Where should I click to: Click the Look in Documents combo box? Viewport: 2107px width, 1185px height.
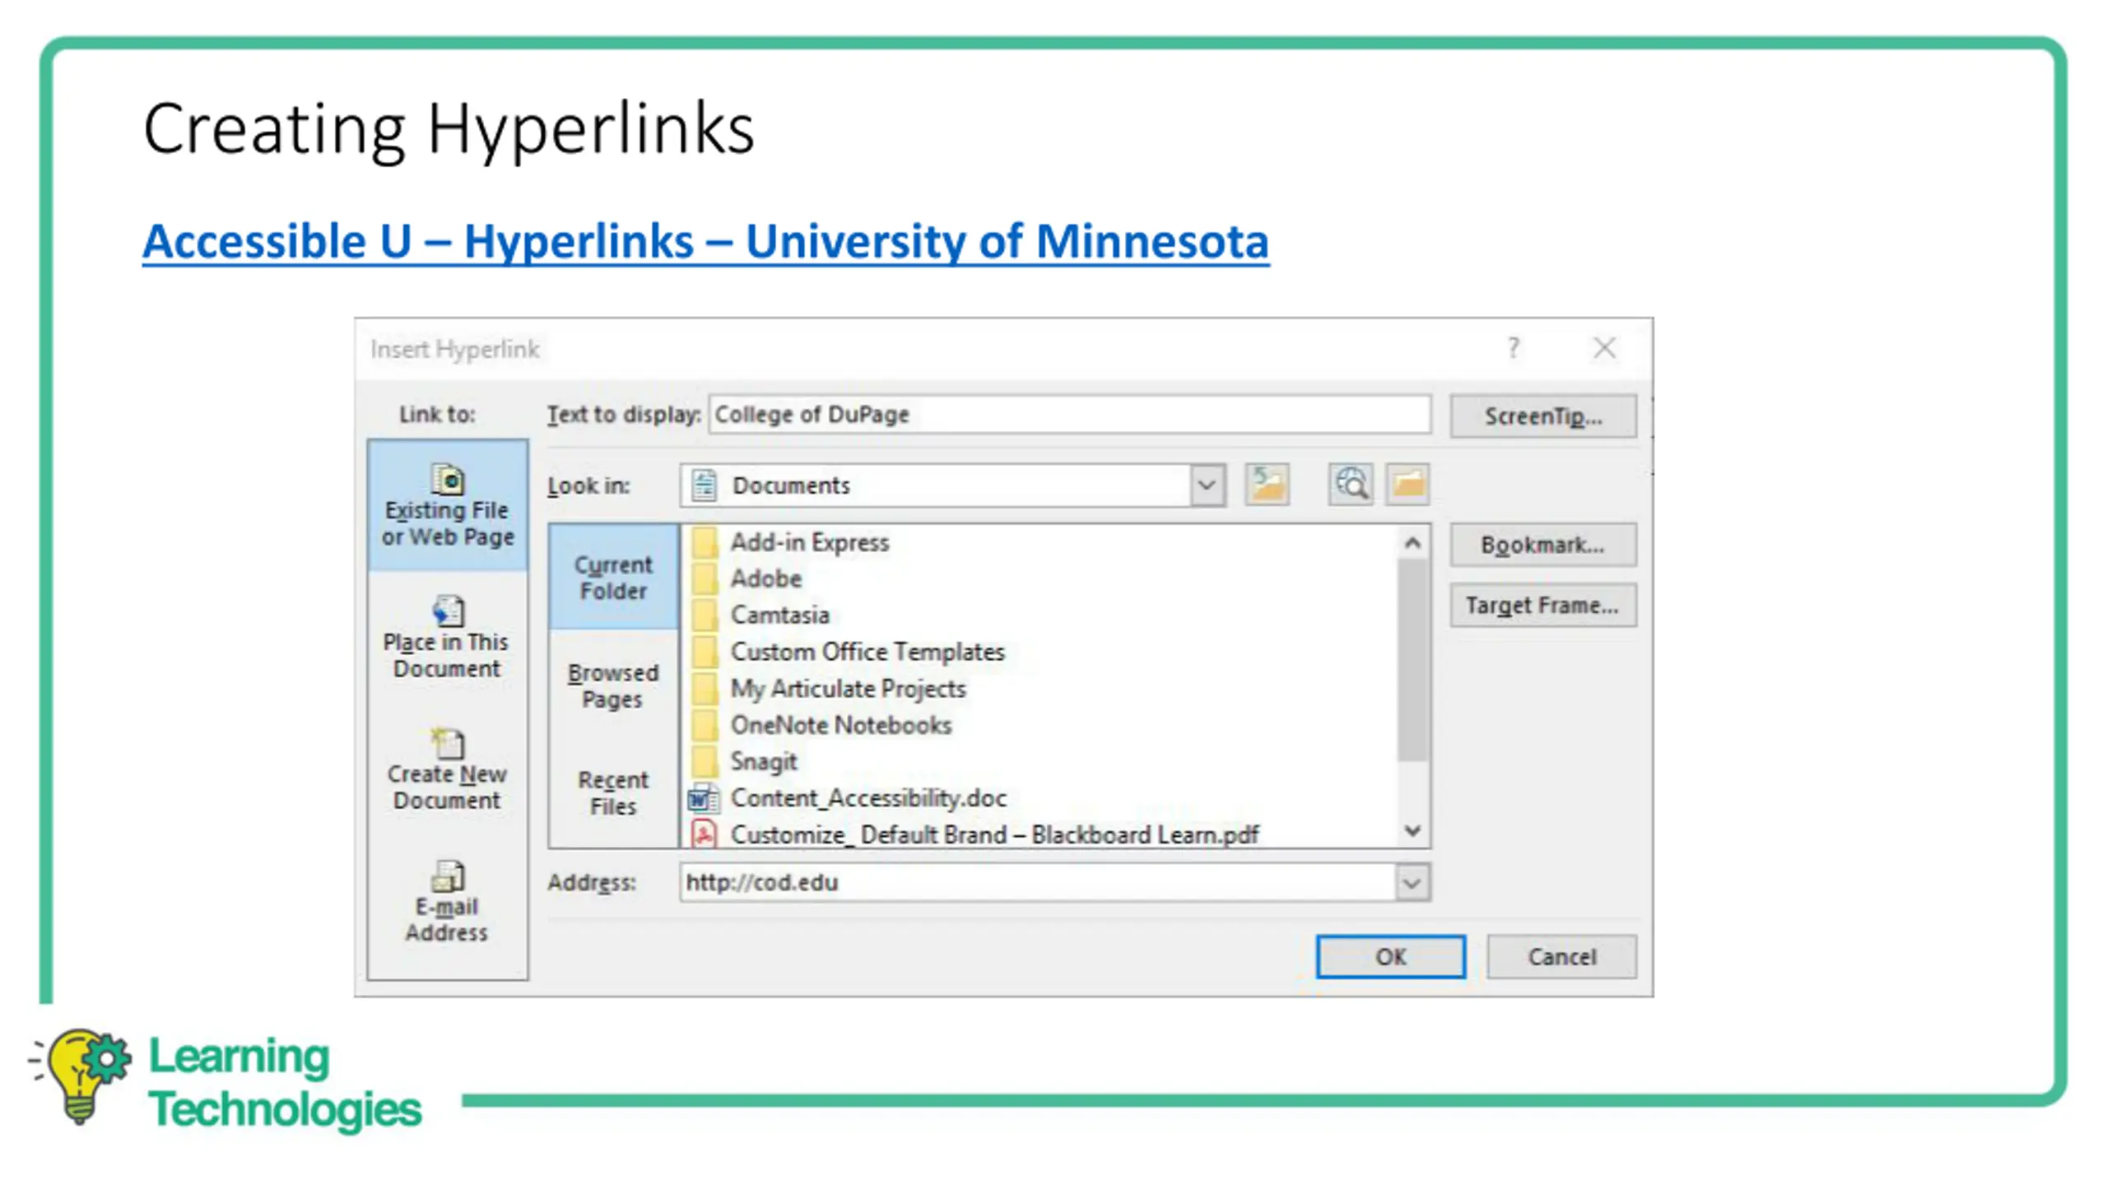coord(952,486)
